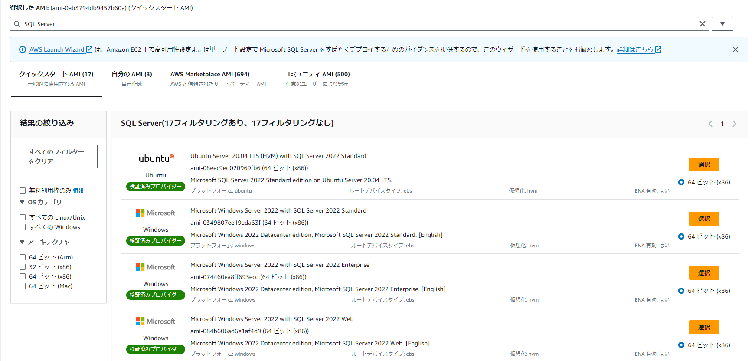This screenshot has width=755, height=361.
Task: Select the Ubuntu SQL Server 2022 Standard AMI
Action: [x=704, y=164]
